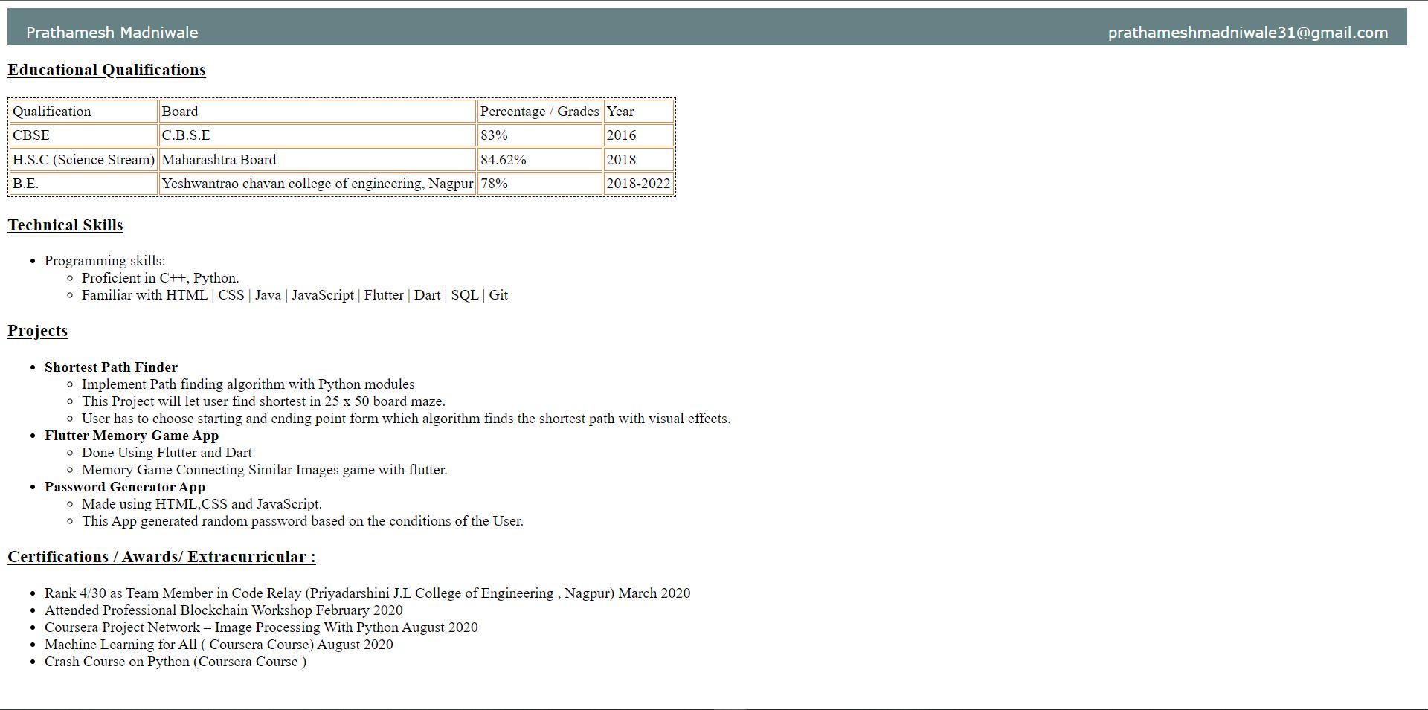Select the H.S.C (Science Stream) table cell

click(x=83, y=159)
